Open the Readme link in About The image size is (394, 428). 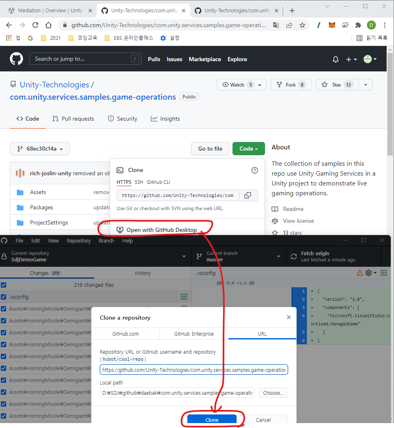[x=293, y=209]
